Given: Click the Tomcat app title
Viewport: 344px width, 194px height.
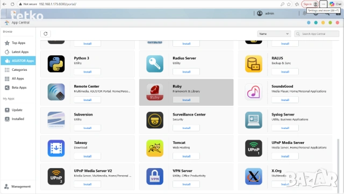Looking at the screenshot, I should [x=179, y=142].
